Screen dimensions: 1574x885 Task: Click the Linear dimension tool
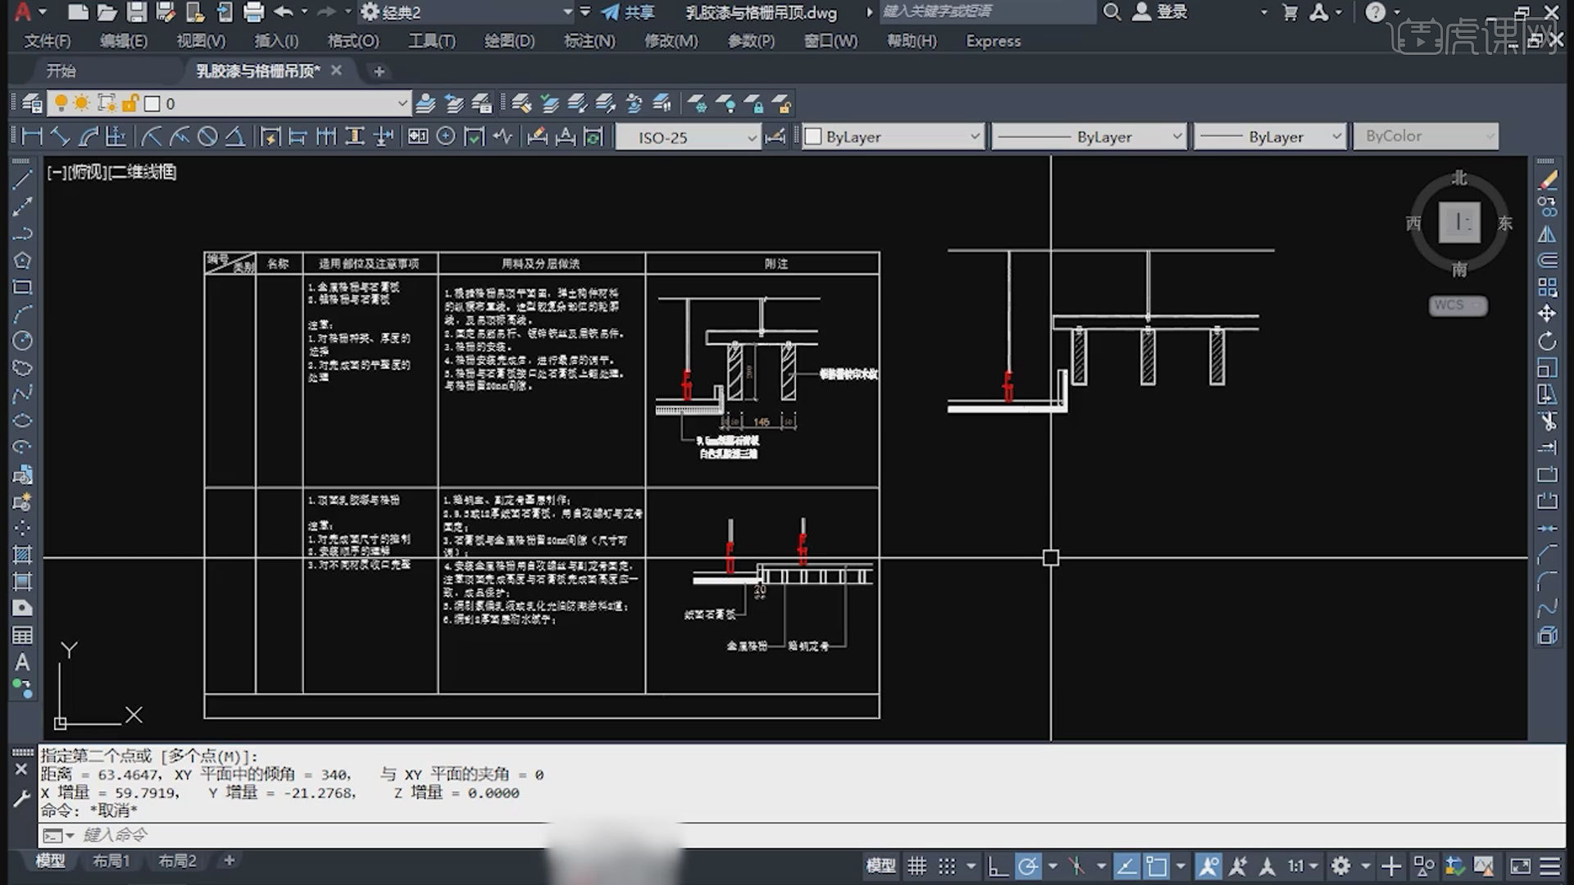[x=32, y=137]
